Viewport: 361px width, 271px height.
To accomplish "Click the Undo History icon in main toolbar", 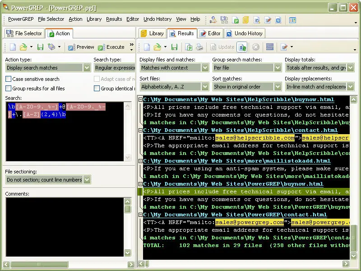I will click(278, 20).
